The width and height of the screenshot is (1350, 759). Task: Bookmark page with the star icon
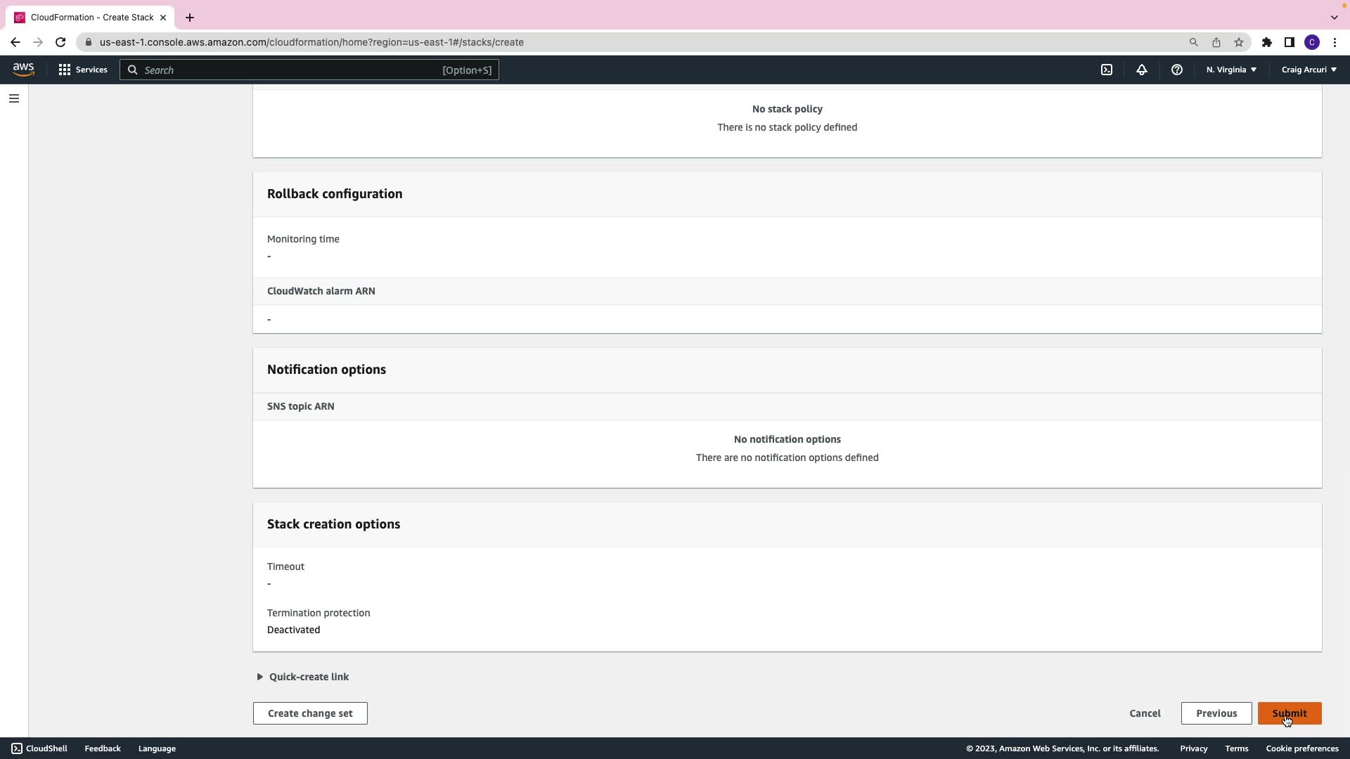coord(1239,42)
